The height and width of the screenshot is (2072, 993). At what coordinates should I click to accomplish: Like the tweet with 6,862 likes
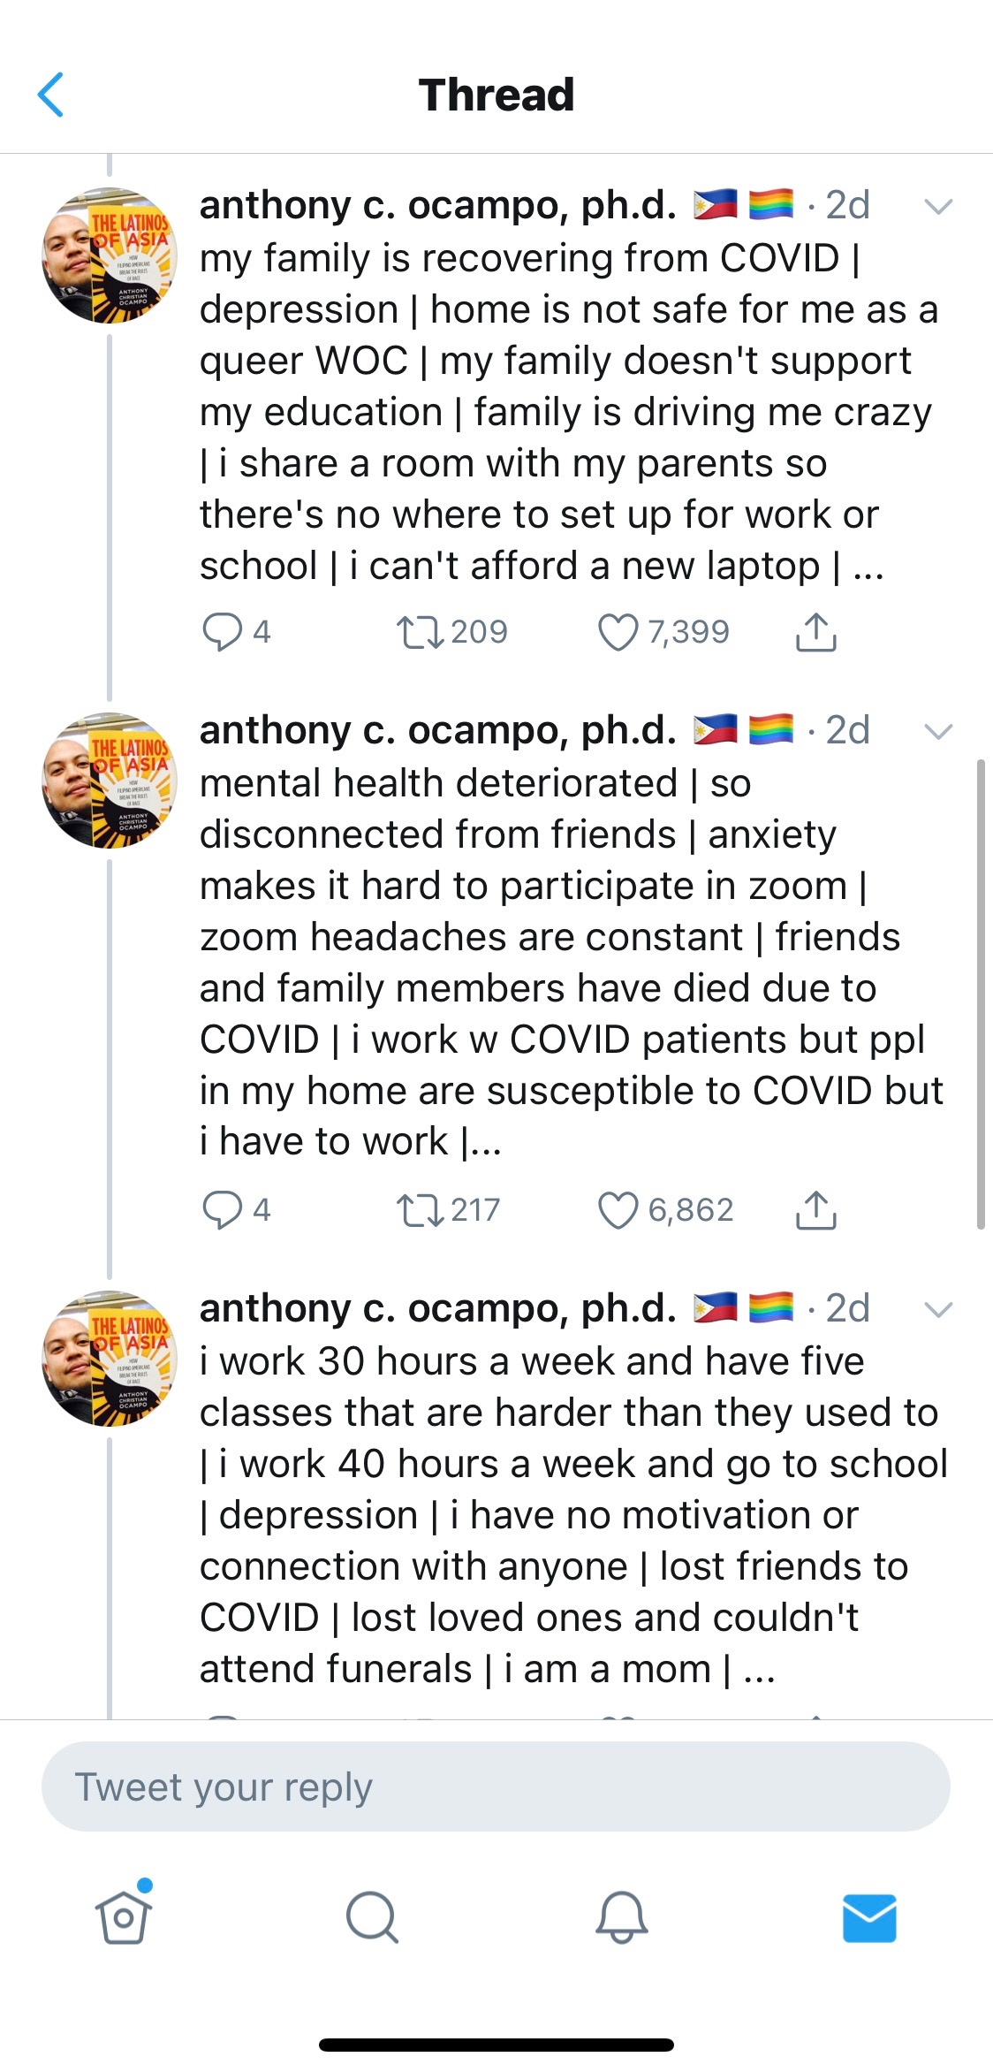pos(618,1210)
